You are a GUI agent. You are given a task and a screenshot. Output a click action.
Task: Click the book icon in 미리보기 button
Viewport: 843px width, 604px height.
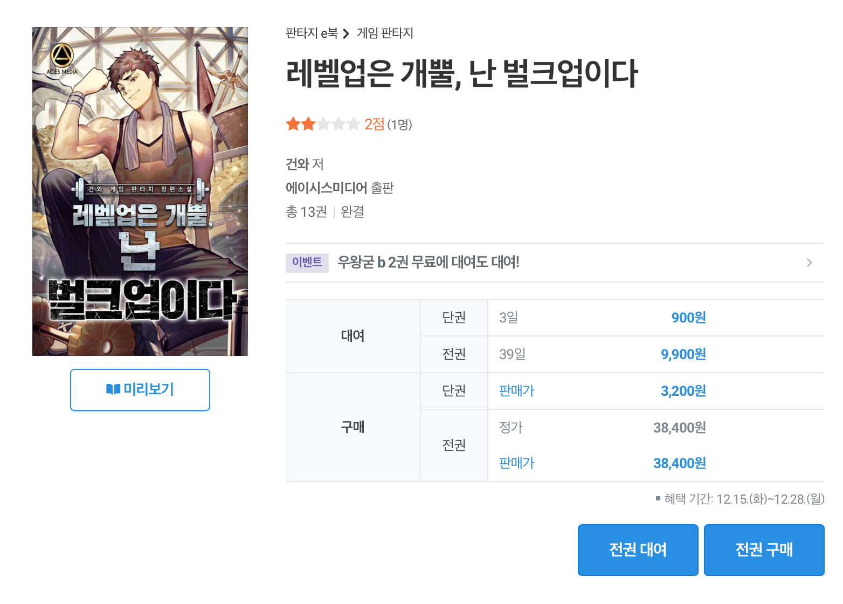click(113, 389)
